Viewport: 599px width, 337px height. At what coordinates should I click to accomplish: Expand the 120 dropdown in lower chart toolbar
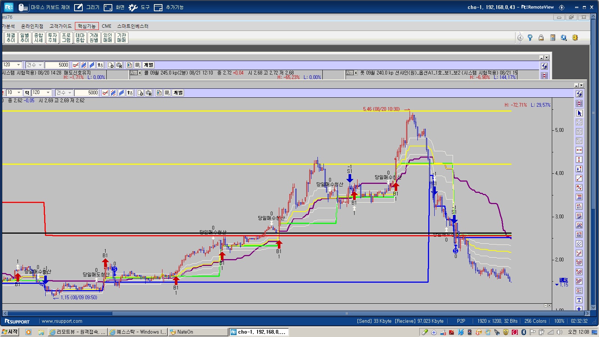[x=42, y=92]
